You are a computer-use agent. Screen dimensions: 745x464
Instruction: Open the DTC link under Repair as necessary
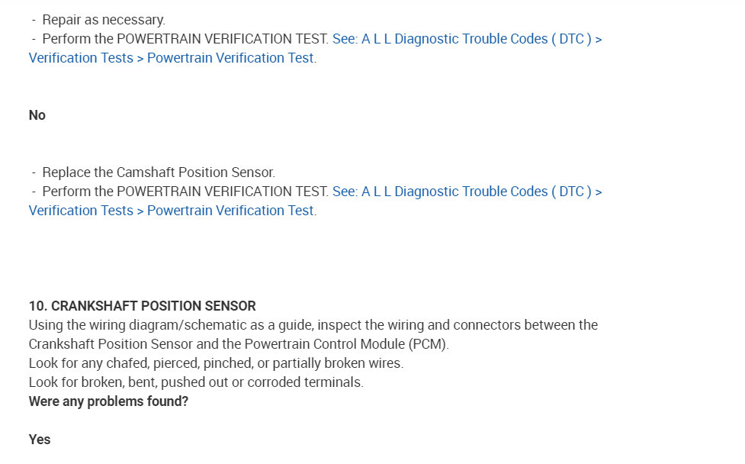(x=467, y=39)
